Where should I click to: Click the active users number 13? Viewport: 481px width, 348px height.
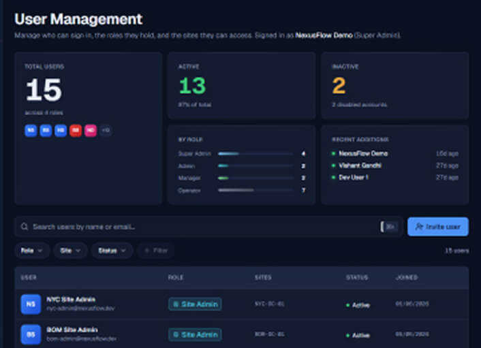coord(192,86)
